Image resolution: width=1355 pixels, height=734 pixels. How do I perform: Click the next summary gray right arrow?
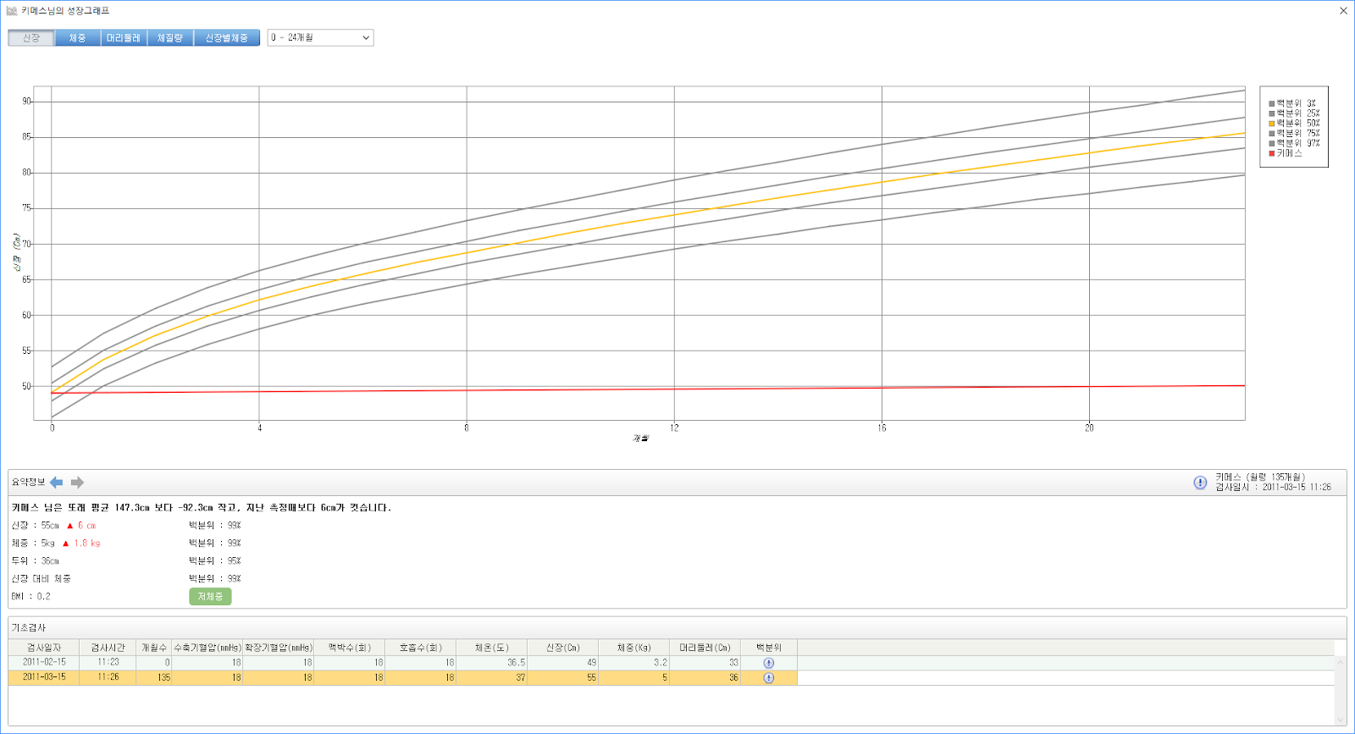[77, 483]
